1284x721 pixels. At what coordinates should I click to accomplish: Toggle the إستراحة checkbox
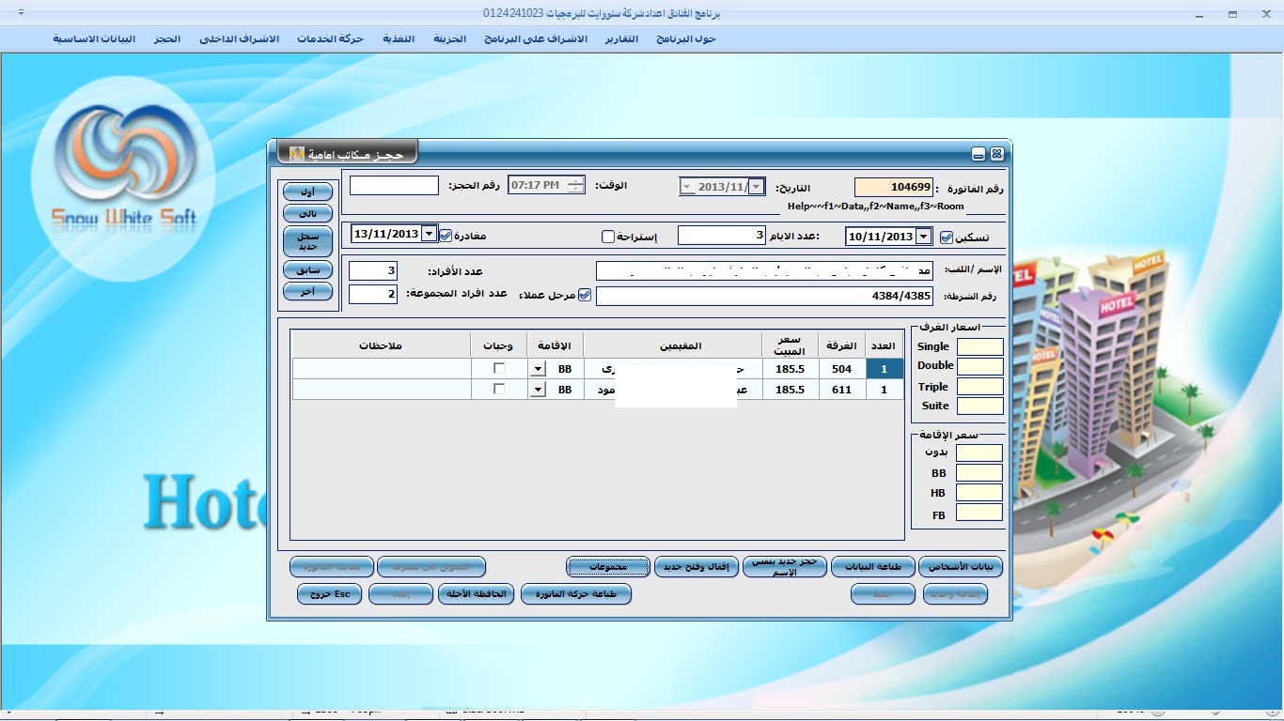(x=608, y=237)
